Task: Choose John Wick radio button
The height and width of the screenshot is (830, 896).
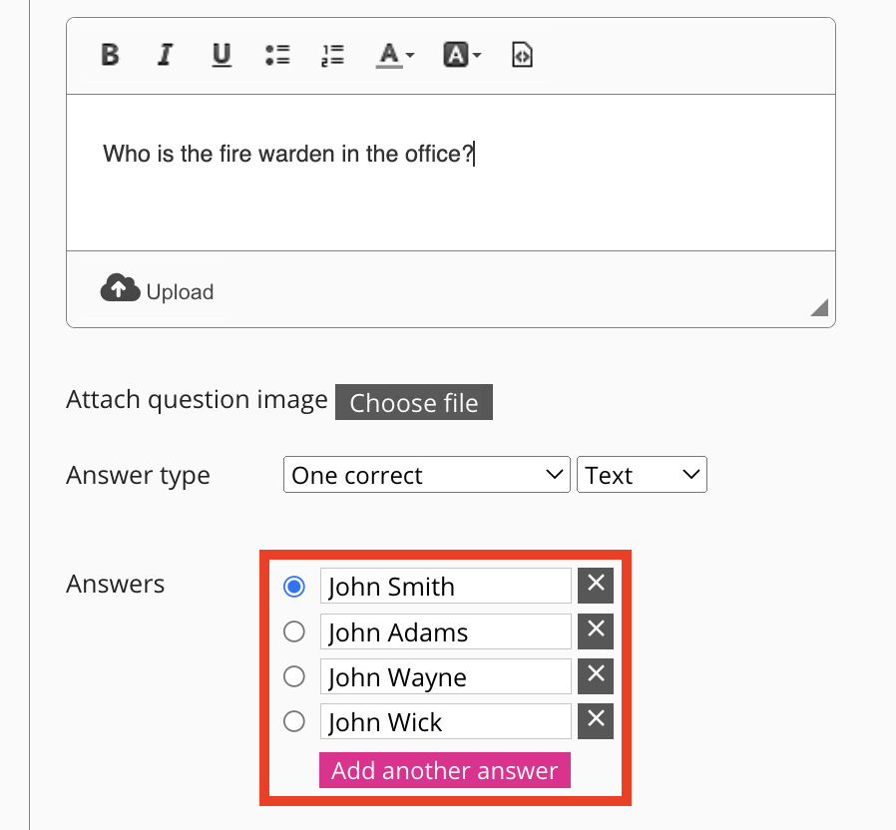Action: 294,721
